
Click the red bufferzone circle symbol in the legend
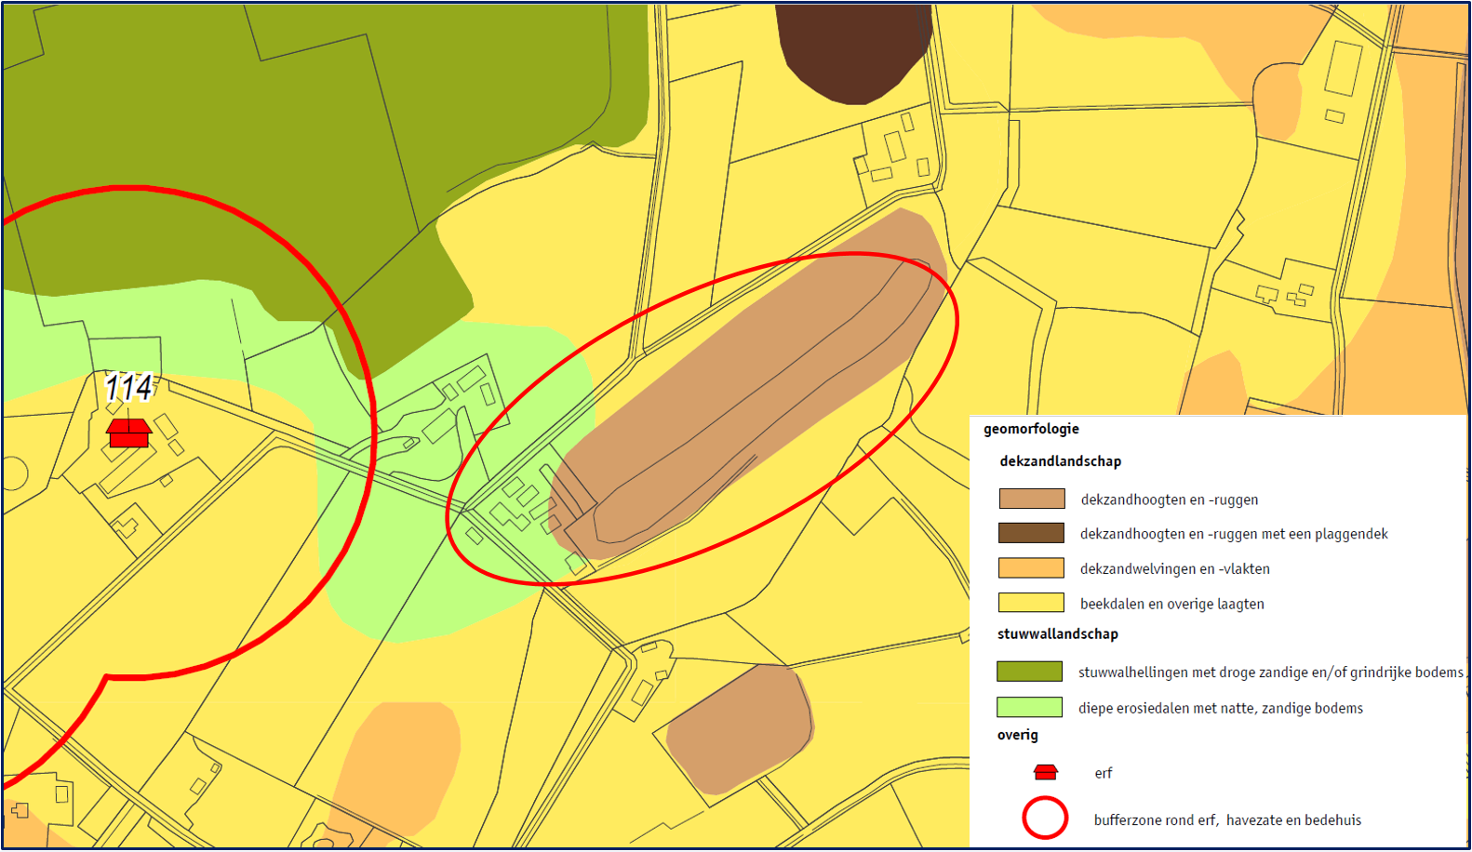[x=1045, y=819]
